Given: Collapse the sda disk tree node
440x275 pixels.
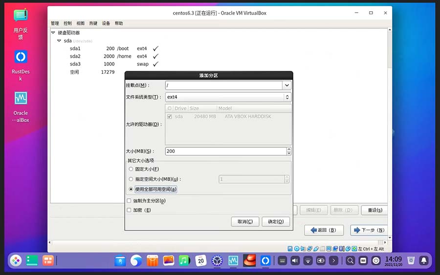Looking at the screenshot, I should tap(59, 41).
